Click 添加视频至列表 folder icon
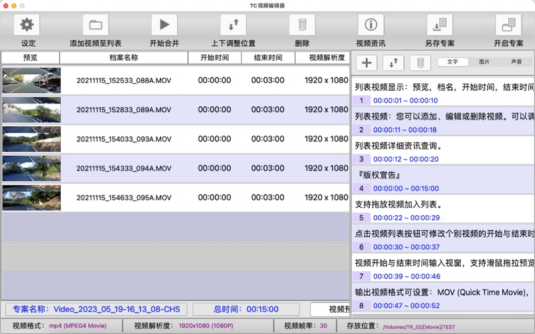This screenshot has width=535, height=334. click(x=96, y=25)
